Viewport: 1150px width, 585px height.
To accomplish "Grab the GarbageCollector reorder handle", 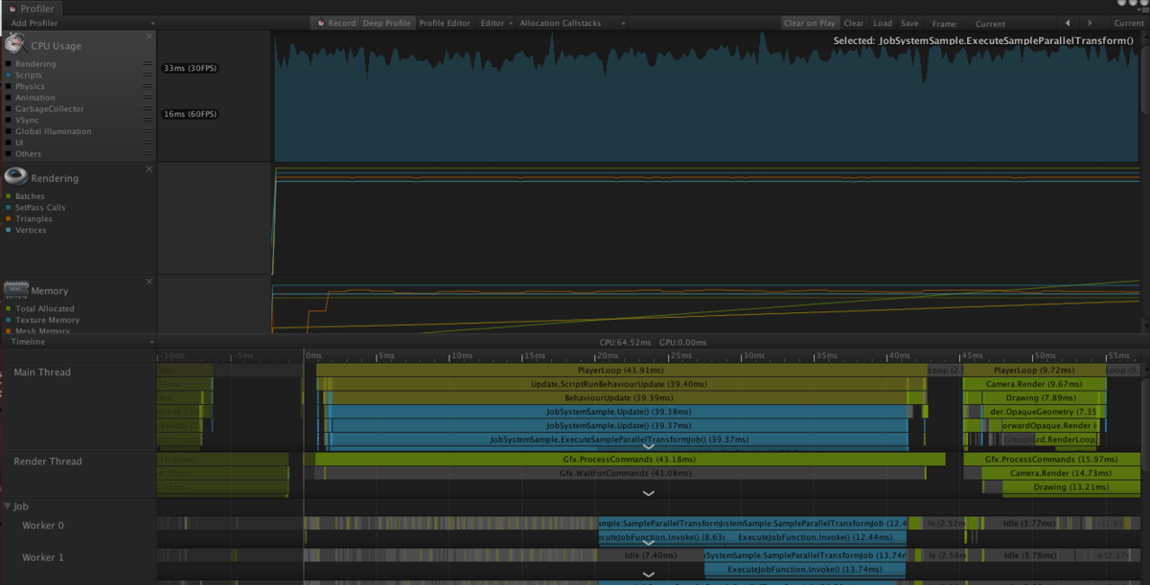I will point(148,109).
